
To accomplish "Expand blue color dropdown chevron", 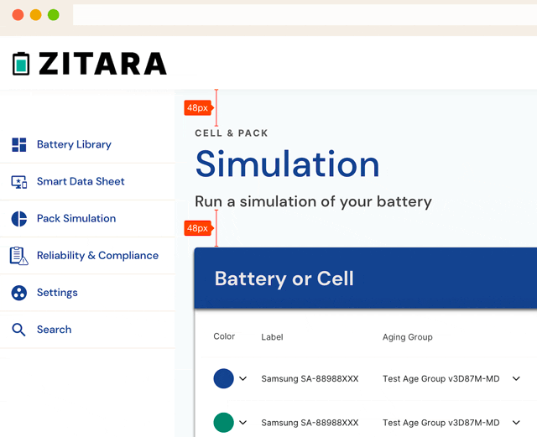I will point(242,378).
